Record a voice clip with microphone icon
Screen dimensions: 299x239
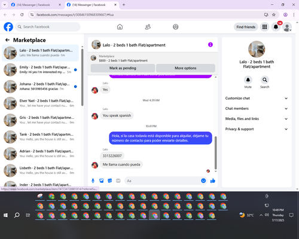point(93,180)
